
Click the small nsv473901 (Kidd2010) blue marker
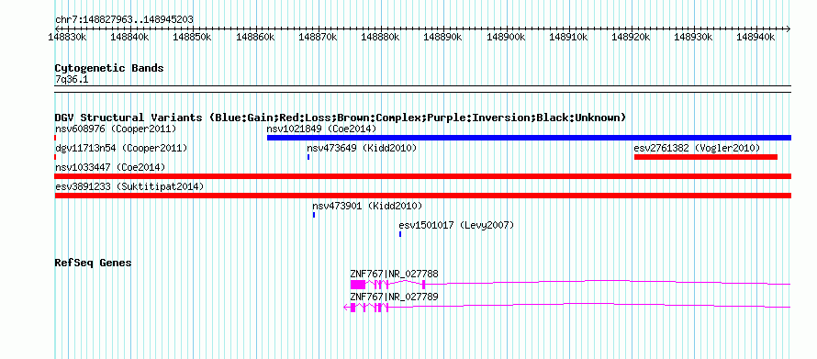[314, 215]
